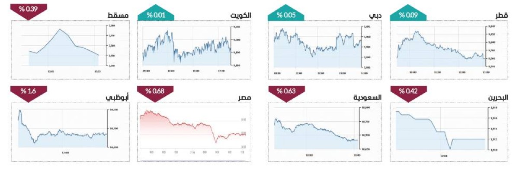Open the مصر market heading
Image resolution: width=519 pixels, height=176 pixels.
click(244, 97)
